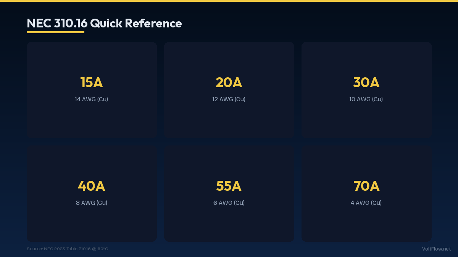The image size is (458, 257).
Task: Click blank area above 20A in its card
Action: point(229,57)
